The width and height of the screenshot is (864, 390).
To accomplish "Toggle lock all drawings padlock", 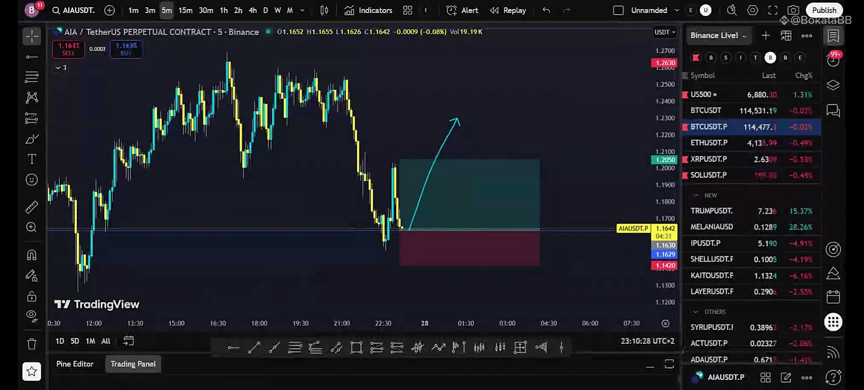I will coord(32,296).
